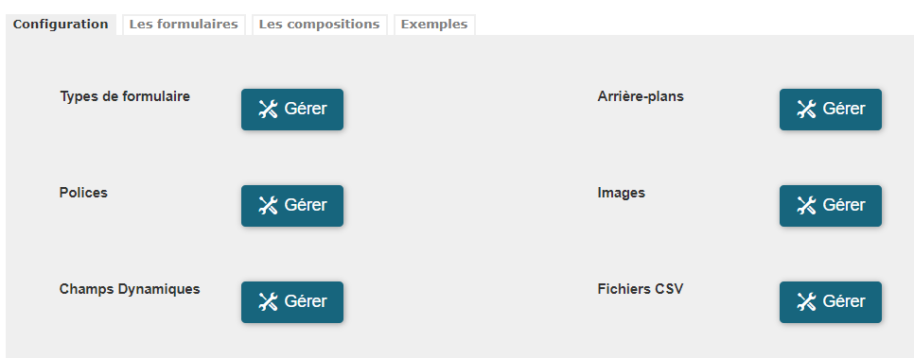Viewport: 914px width, 358px height.
Task: Open Gérer next to Champs Dynamiques
Action: 292,302
